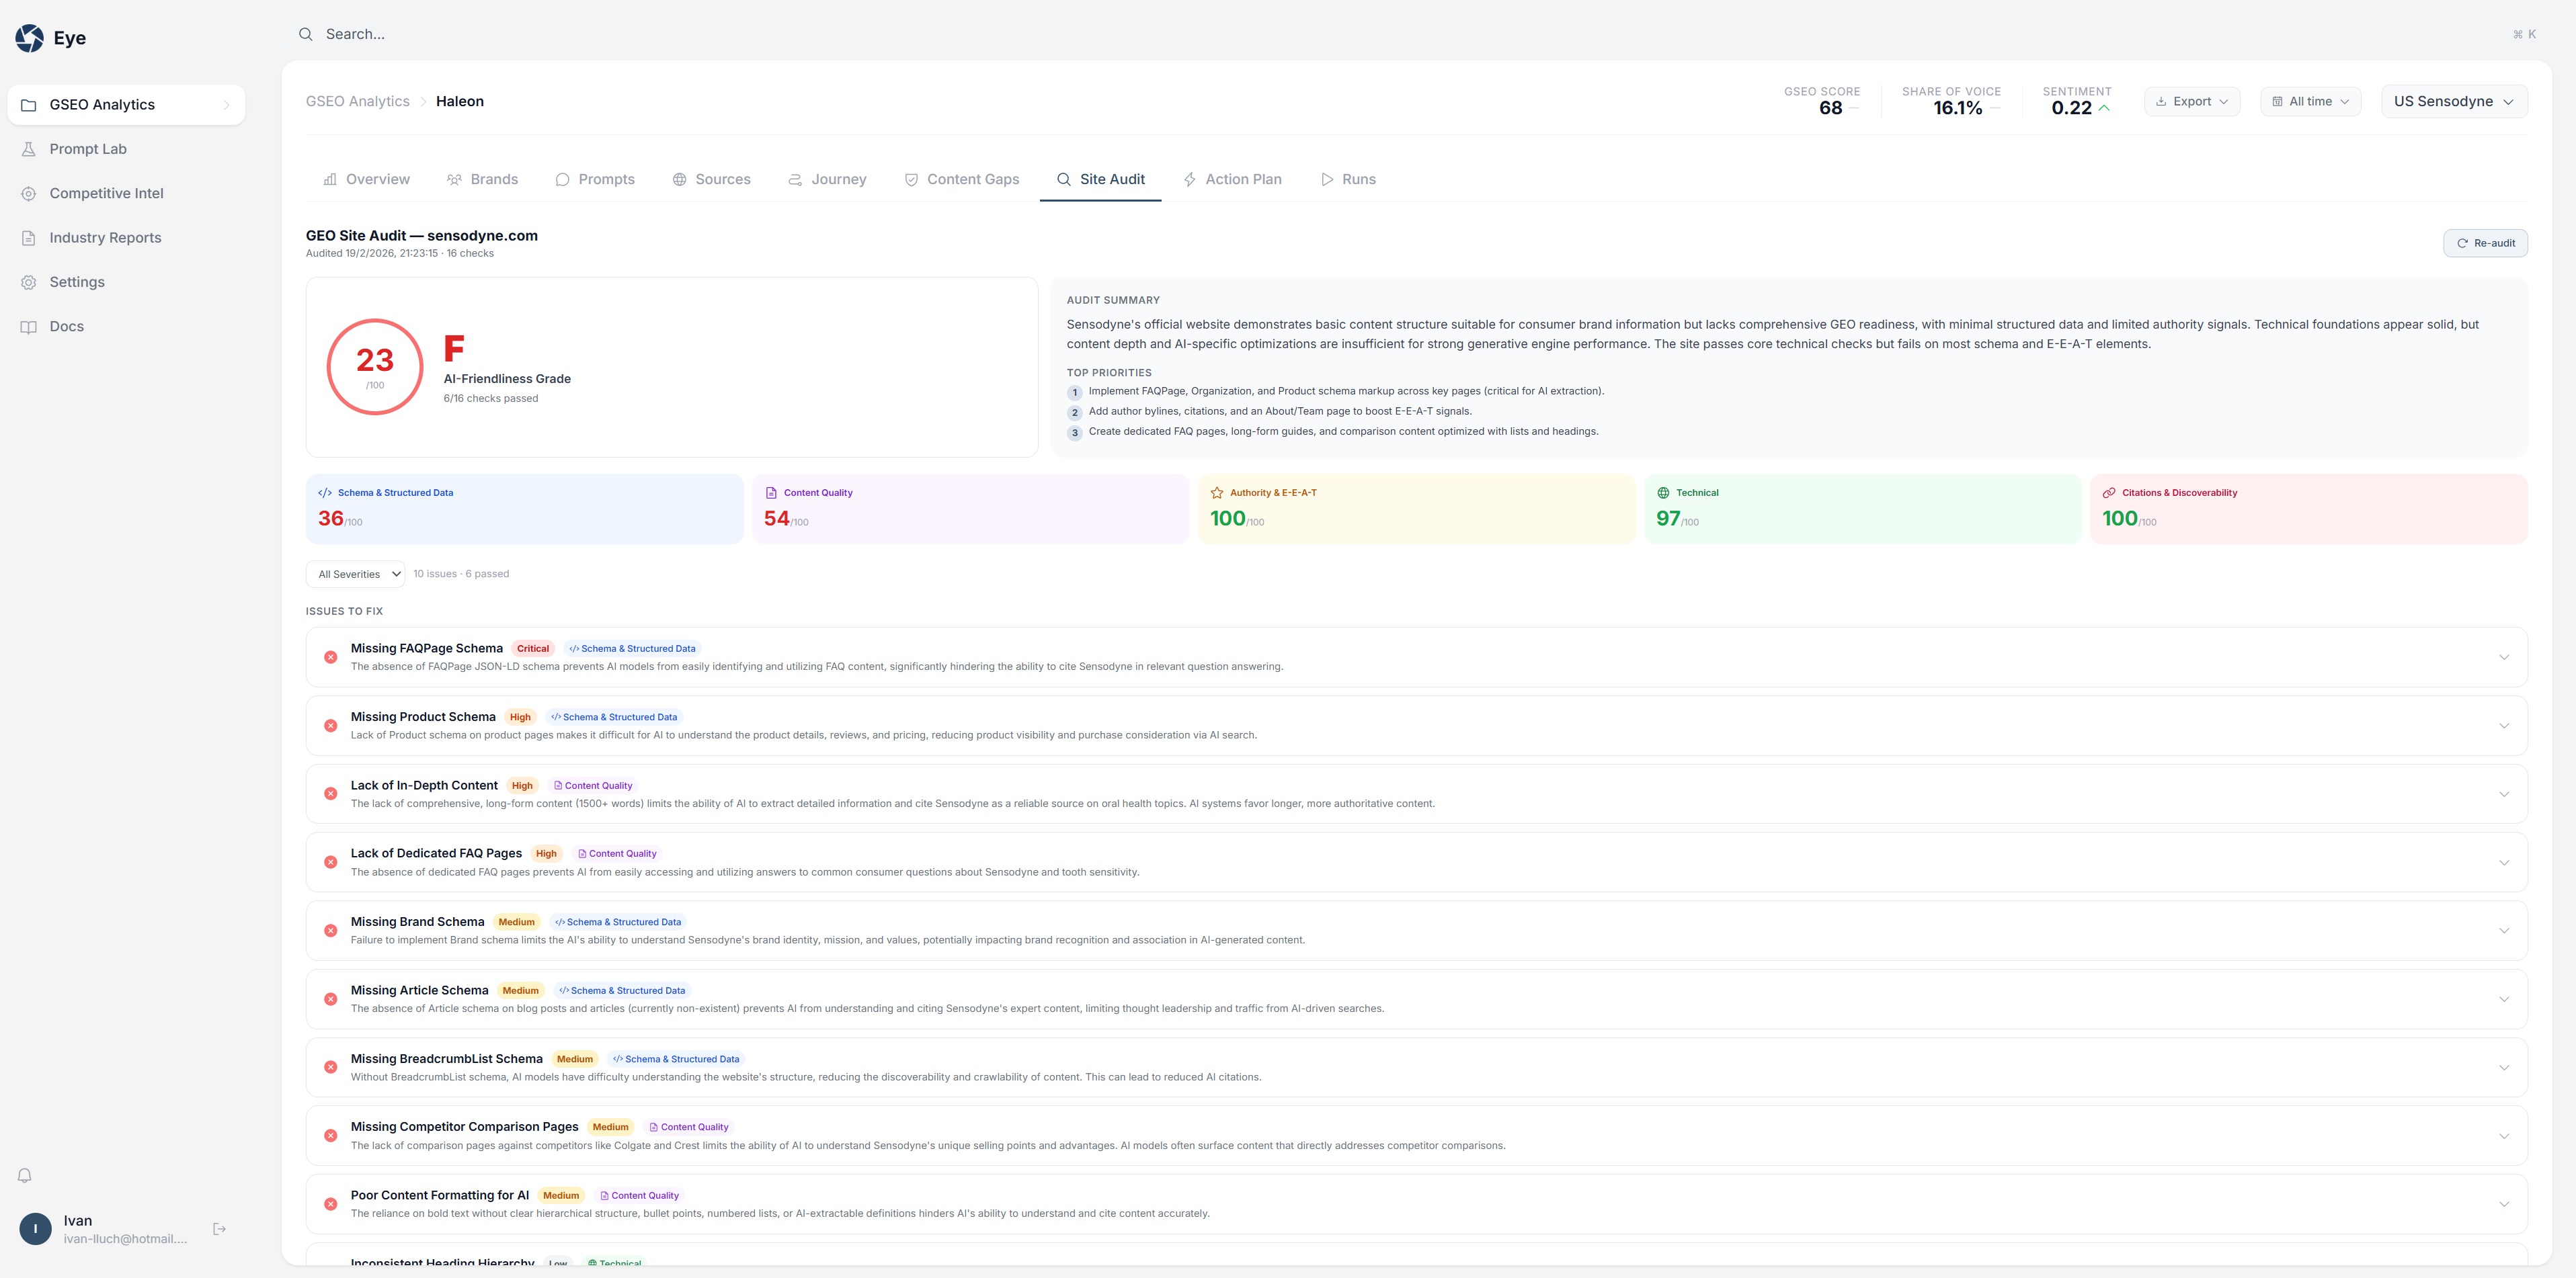
Task: Open Prompt Lab from sidebar
Action: point(88,149)
